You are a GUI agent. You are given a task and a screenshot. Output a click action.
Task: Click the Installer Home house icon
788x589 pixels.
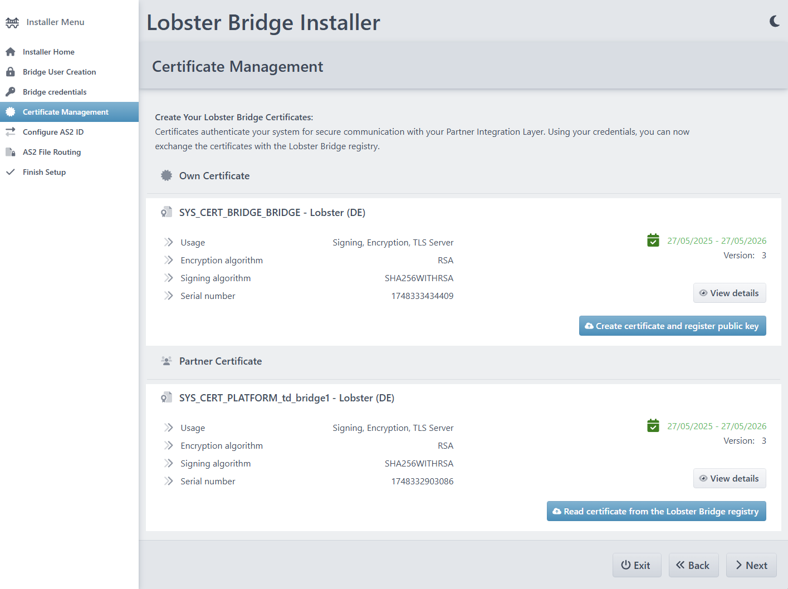[x=11, y=52]
